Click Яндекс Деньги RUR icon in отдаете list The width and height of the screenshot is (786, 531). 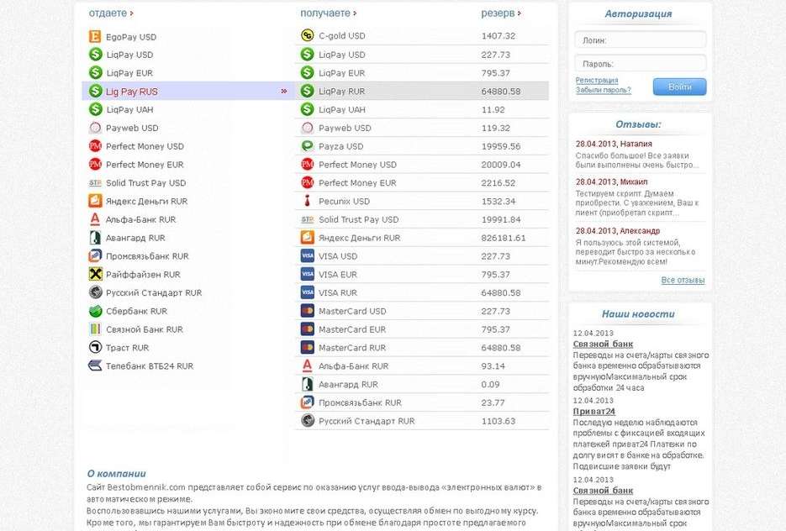[95, 201]
